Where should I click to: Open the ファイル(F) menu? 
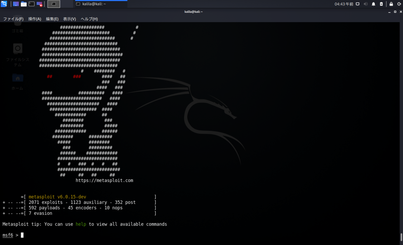[13, 19]
